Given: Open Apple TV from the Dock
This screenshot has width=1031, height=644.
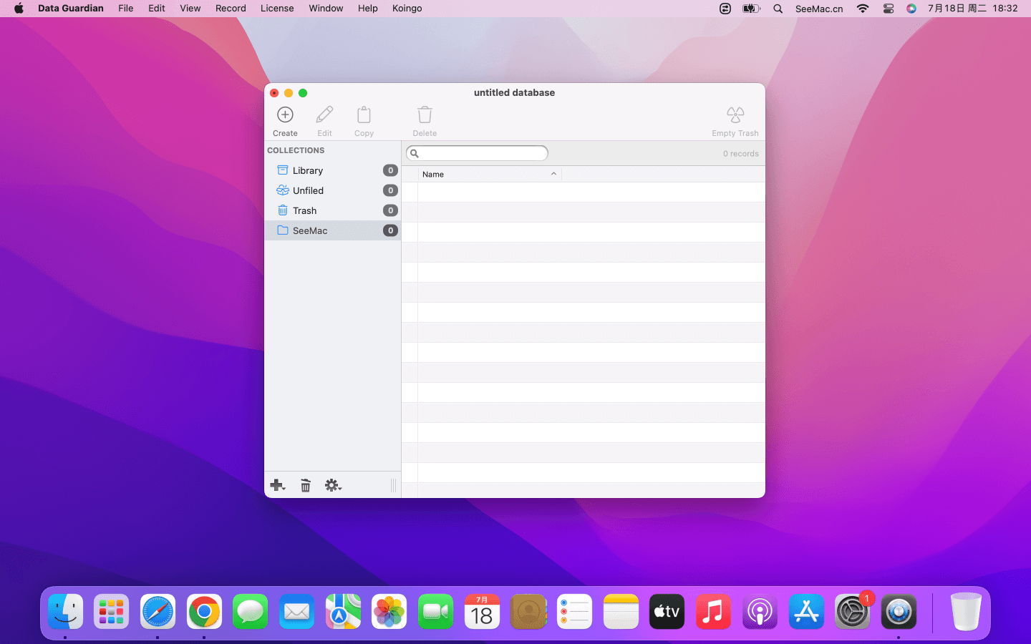Looking at the screenshot, I should 667,612.
